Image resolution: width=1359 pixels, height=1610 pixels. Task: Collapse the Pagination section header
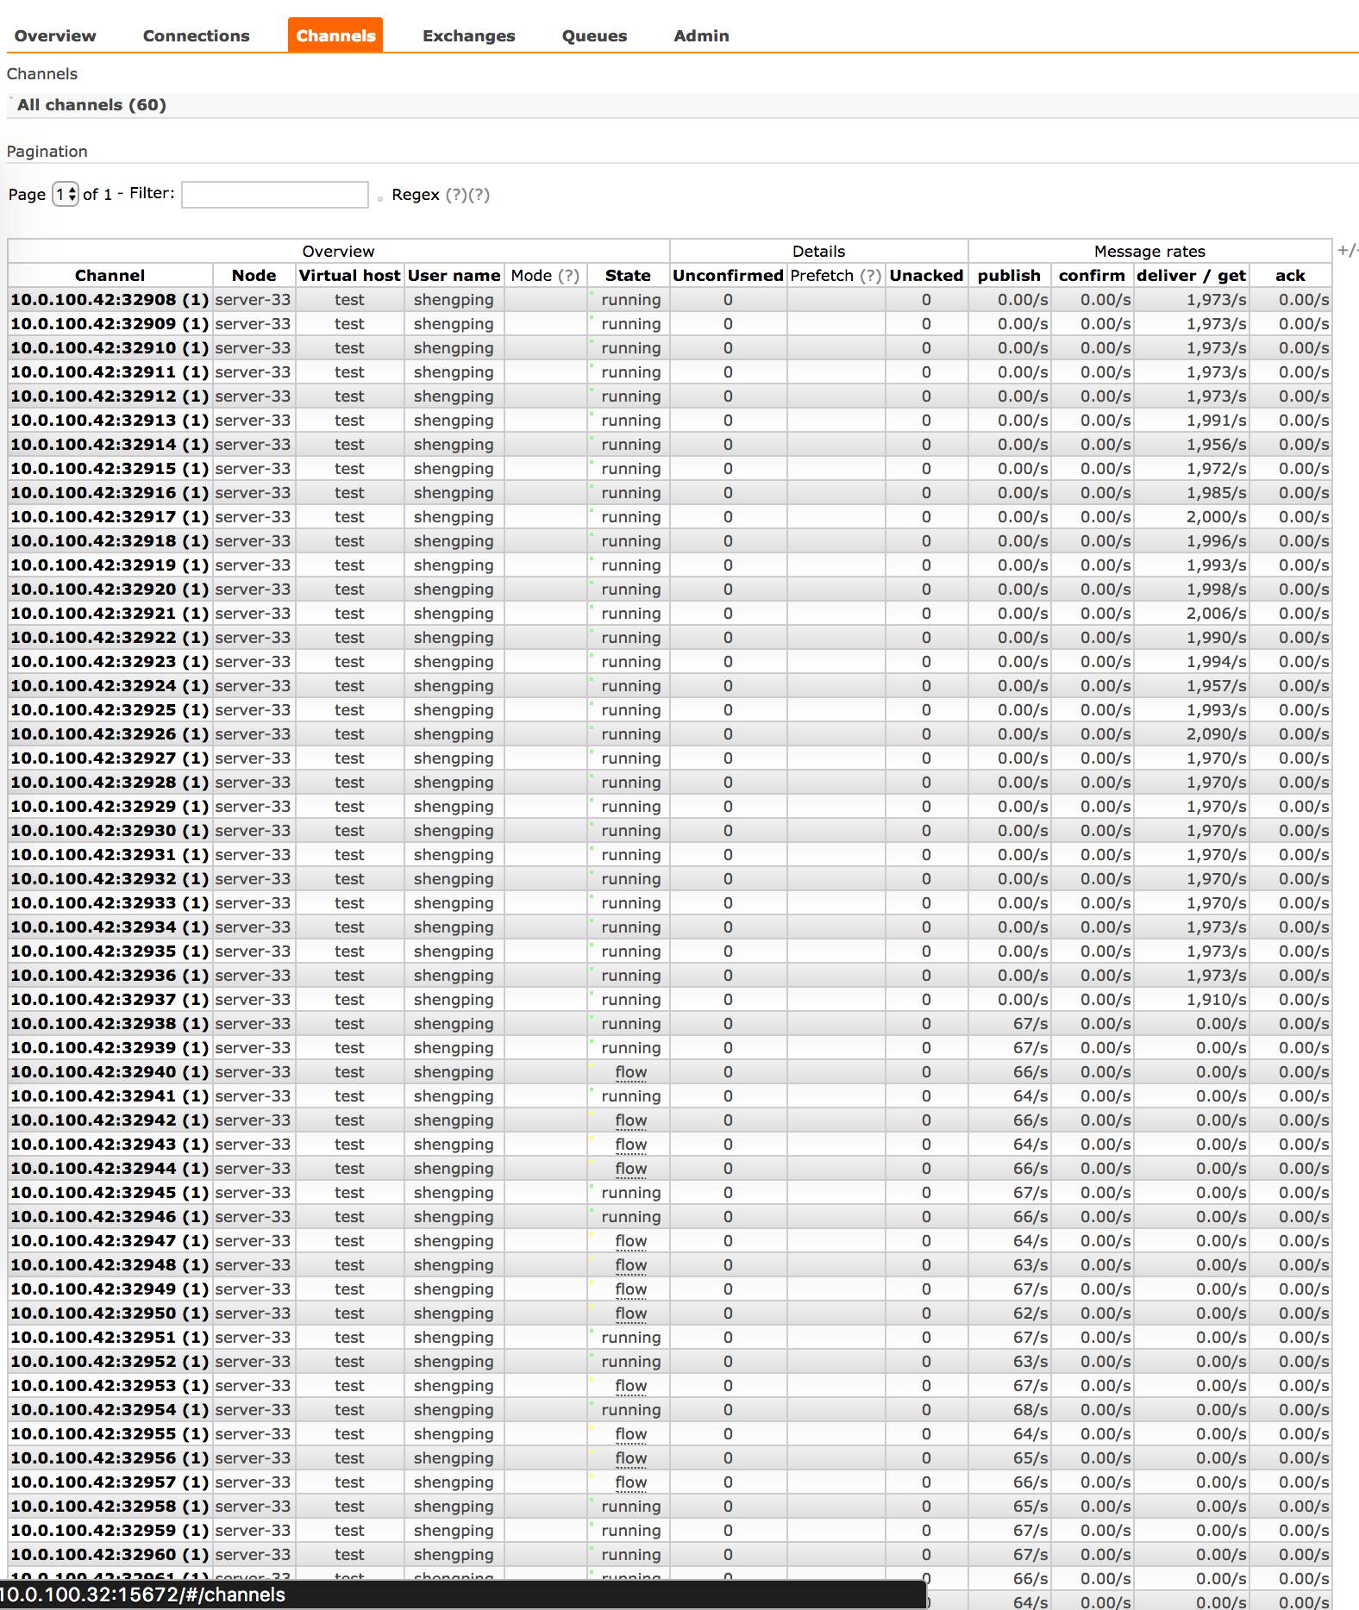point(47,152)
